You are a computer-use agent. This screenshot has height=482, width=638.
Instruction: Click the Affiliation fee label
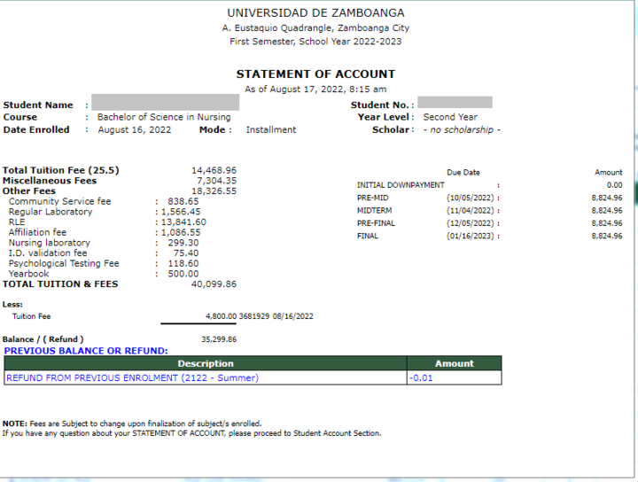(37, 232)
